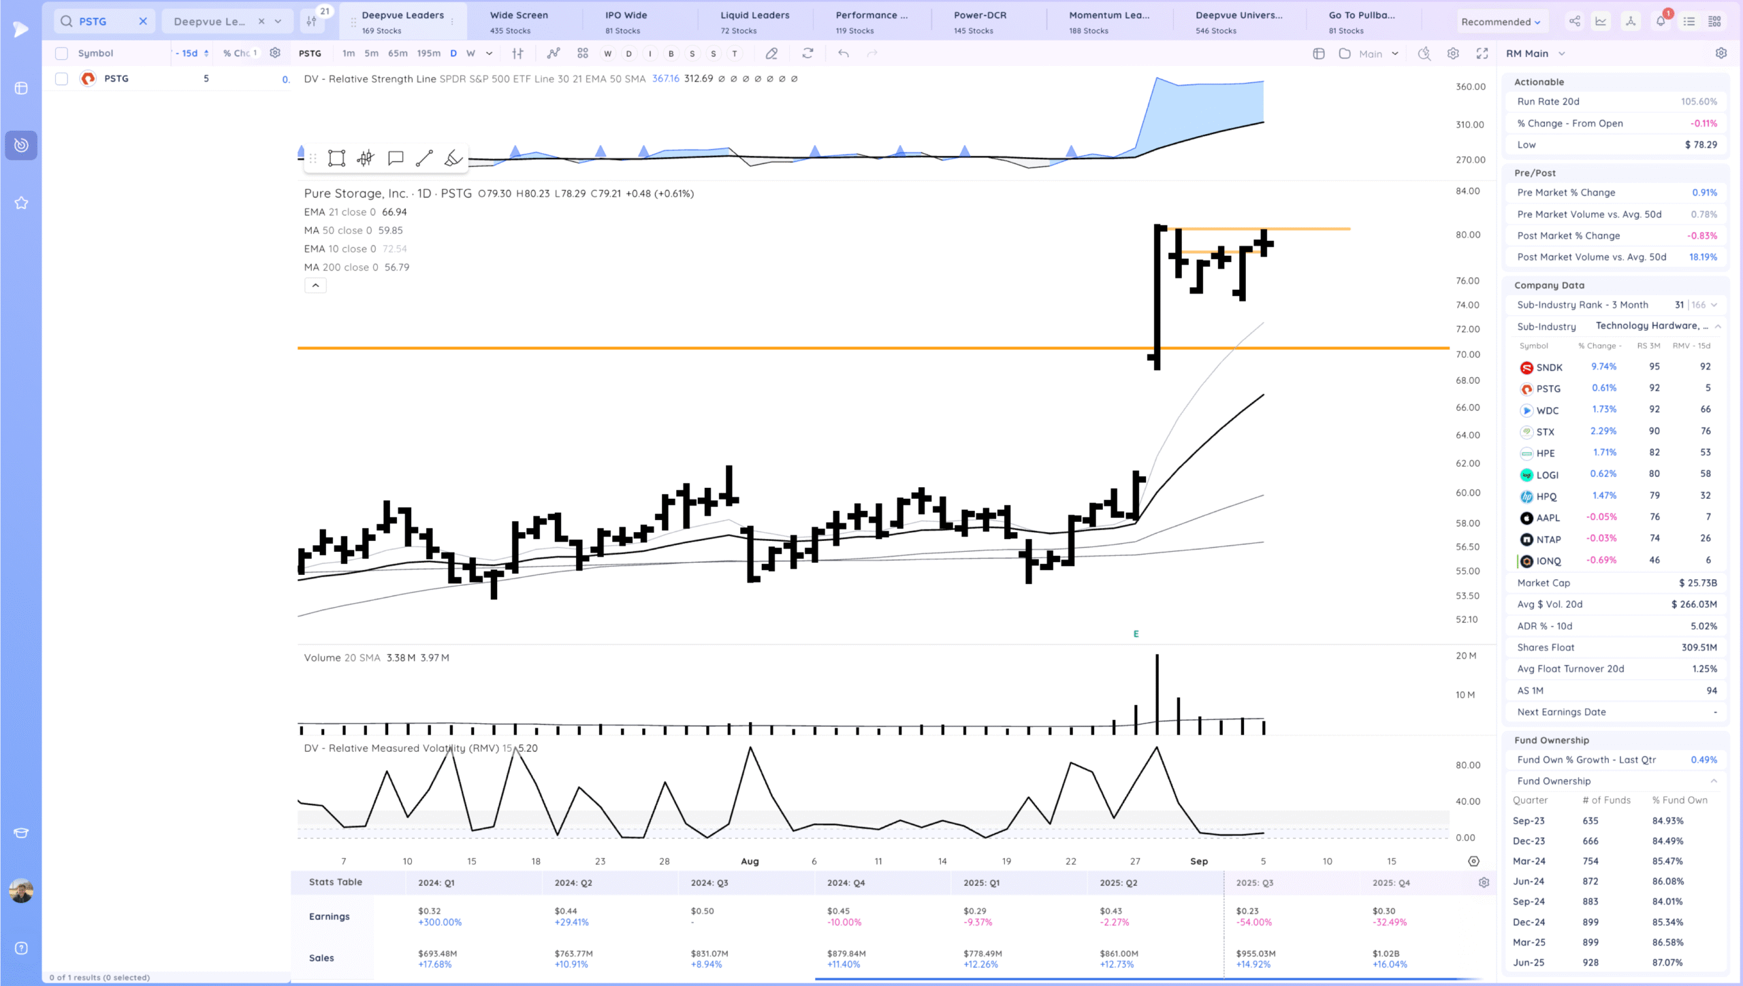Select the trend line drawing tool

click(x=424, y=159)
